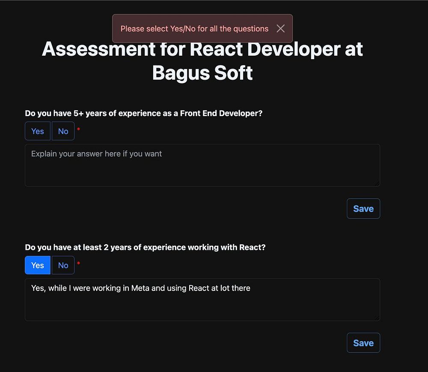Save the Front End Developer experience answer

363,209
